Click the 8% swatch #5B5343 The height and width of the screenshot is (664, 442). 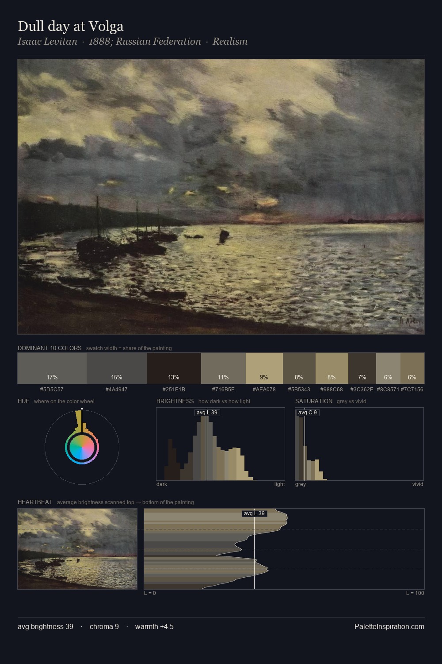pyautogui.click(x=299, y=368)
